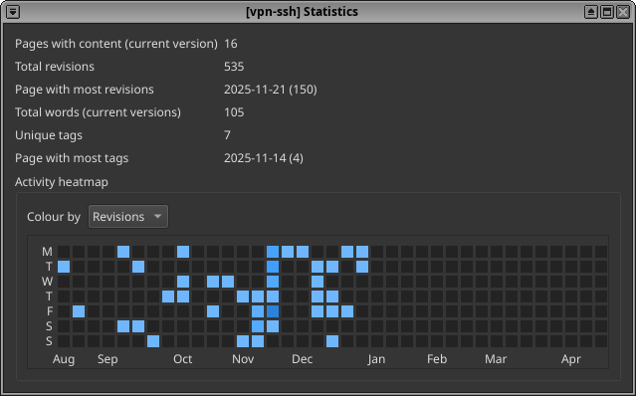Viewport: 636px width, 396px height.
Task: Click the 'Dec' month label
Action: pyautogui.click(x=303, y=359)
